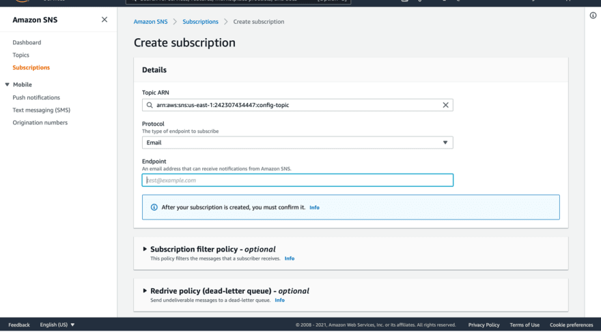The image size is (601, 332).
Task: Click the Amazon SNS breadcrumb link
Action: tap(151, 22)
